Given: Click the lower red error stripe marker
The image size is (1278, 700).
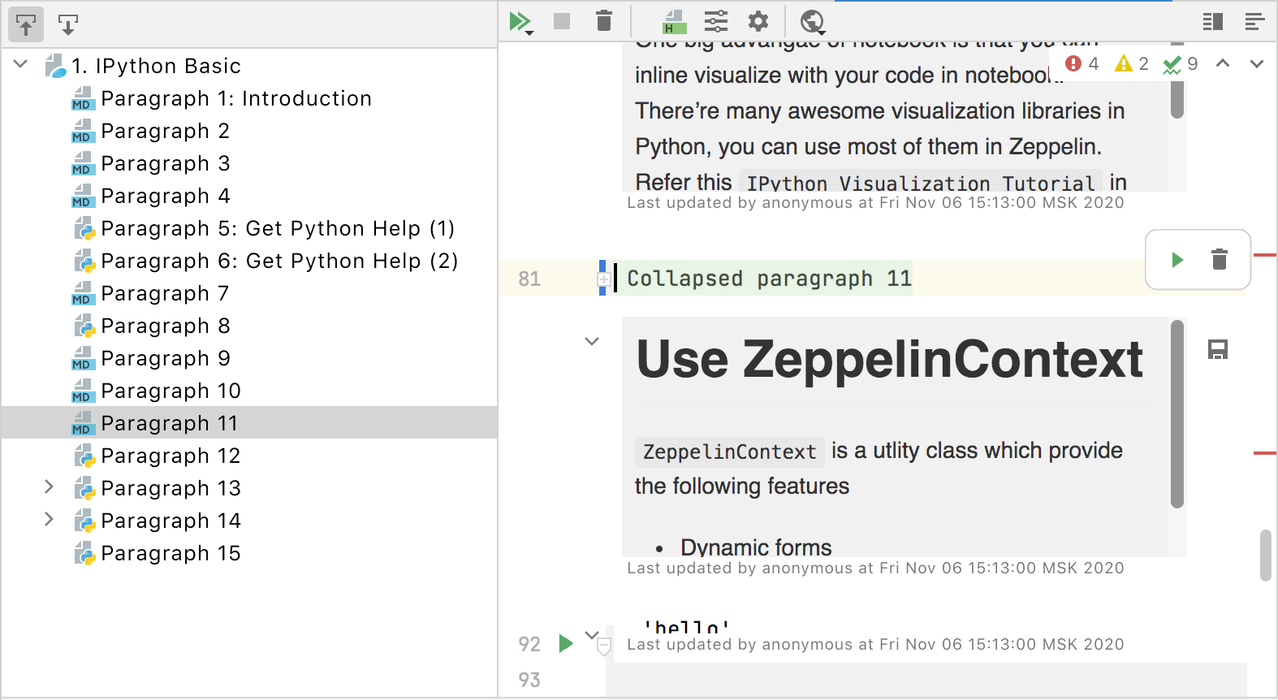Looking at the screenshot, I should pyautogui.click(x=1265, y=452).
